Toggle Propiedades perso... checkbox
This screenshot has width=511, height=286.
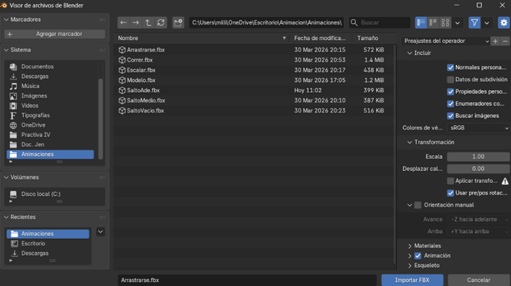[x=450, y=92]
